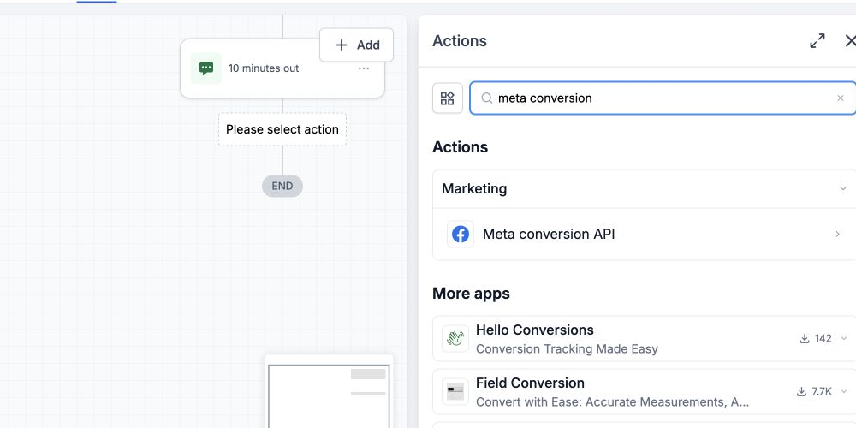
Task: Click the Add button with plus icon
Action: (356, 45)
